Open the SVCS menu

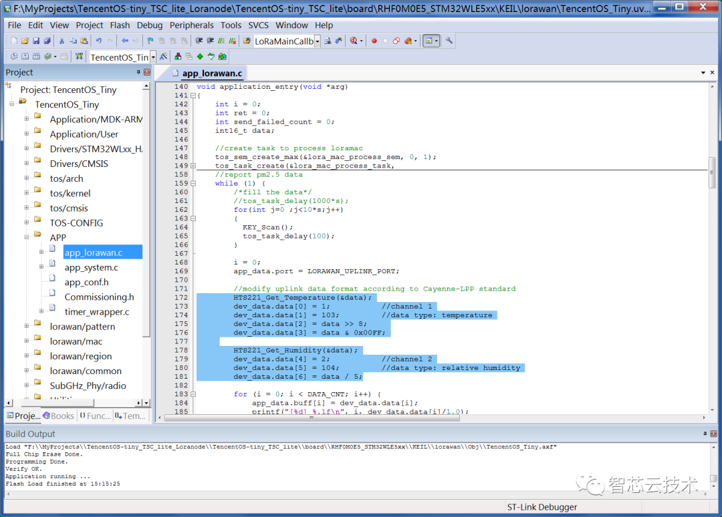pos(258,25)
